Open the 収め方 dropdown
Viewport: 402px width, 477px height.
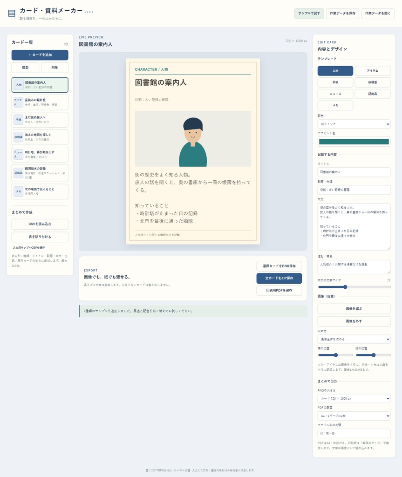[354, 339]
